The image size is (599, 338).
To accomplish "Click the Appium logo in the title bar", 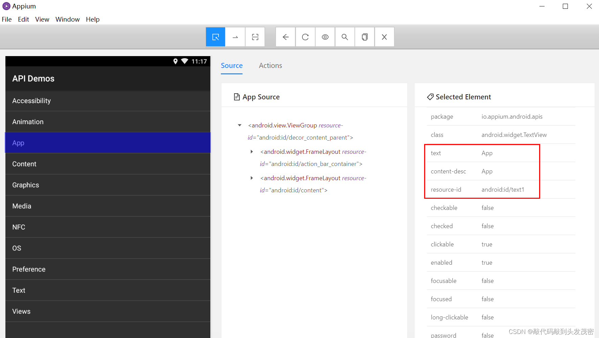I will pyautogui.click(x=6, y=6).
